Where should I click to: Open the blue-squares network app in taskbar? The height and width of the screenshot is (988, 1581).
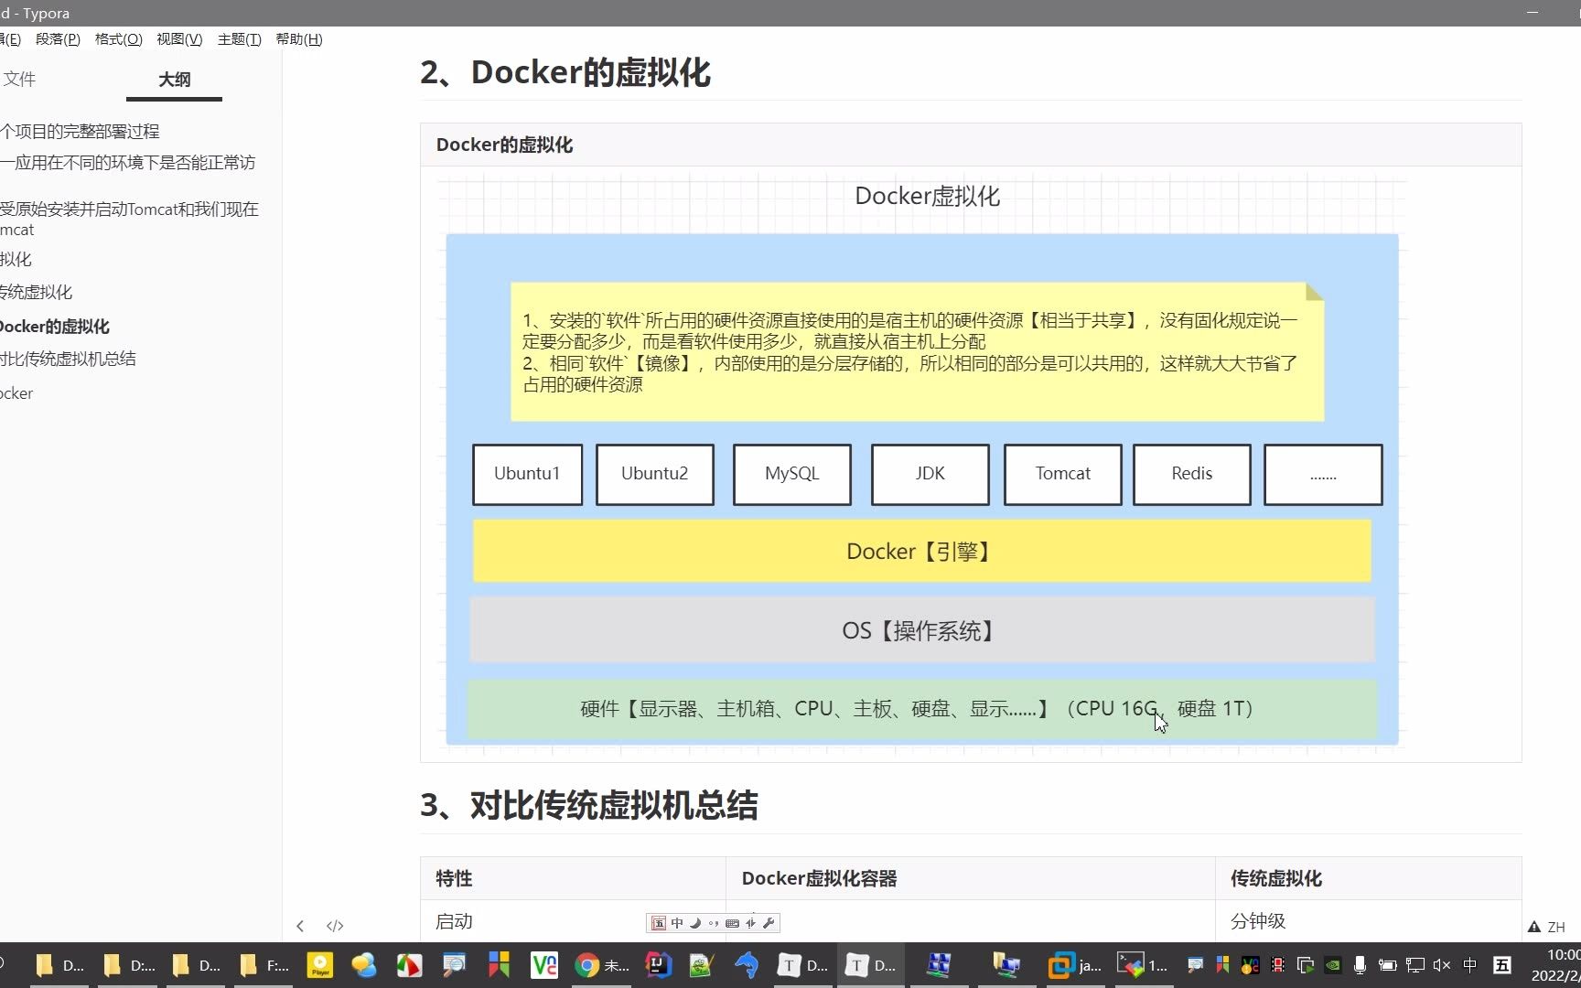(940, 965)
